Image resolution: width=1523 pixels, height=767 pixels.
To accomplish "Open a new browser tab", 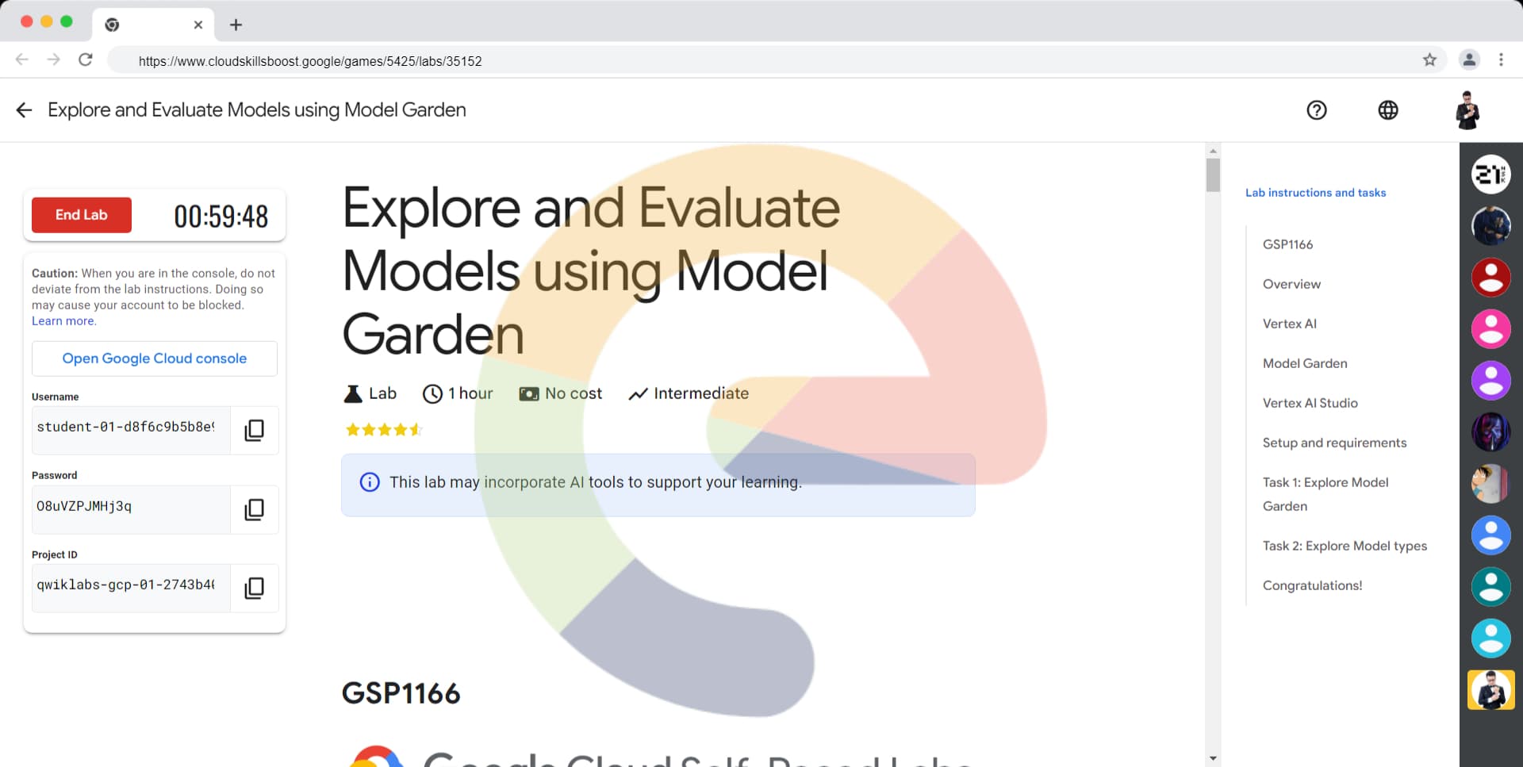I will [x=236, y=25].
